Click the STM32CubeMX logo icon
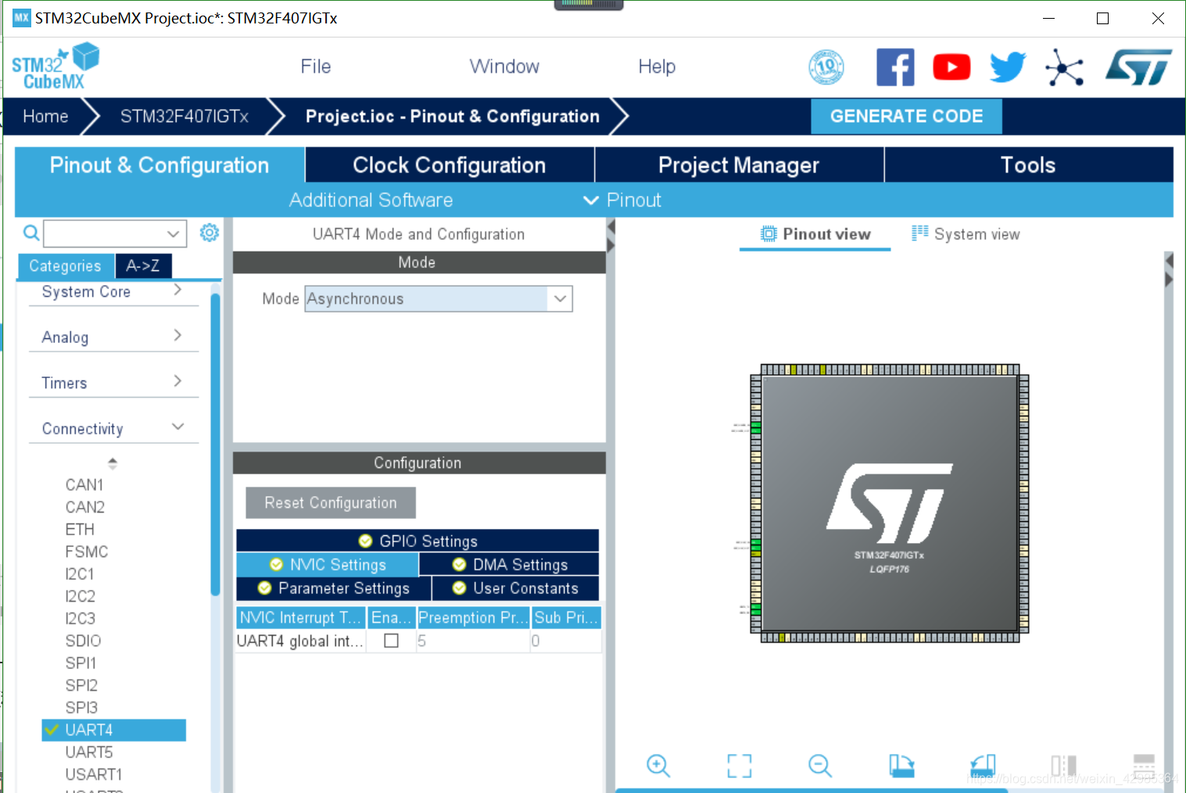This screenshot has height=793, width=1186. (56, 66)
